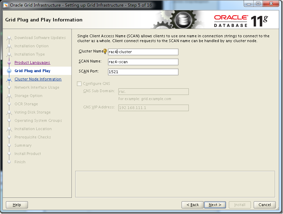Click the 'SCAN Port:' label
This screenshot has height=214, width=283.
click(89, 71)
